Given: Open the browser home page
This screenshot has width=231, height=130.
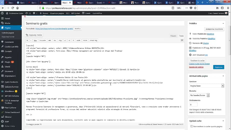Looking at the screenshot, I should click(17, 8).
